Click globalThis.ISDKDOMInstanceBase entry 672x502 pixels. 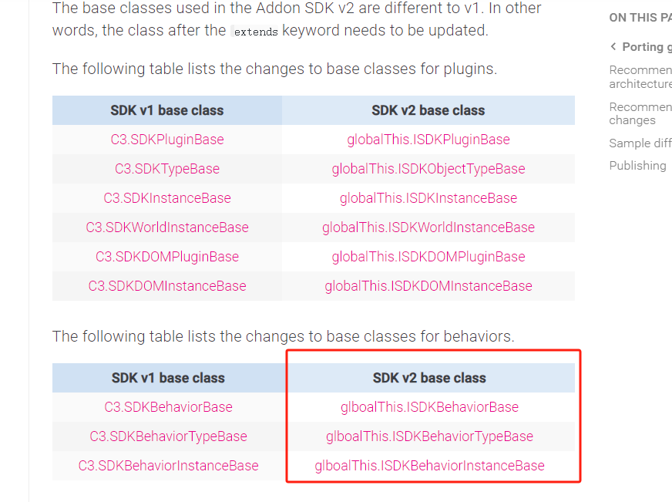tap(428, 286)
